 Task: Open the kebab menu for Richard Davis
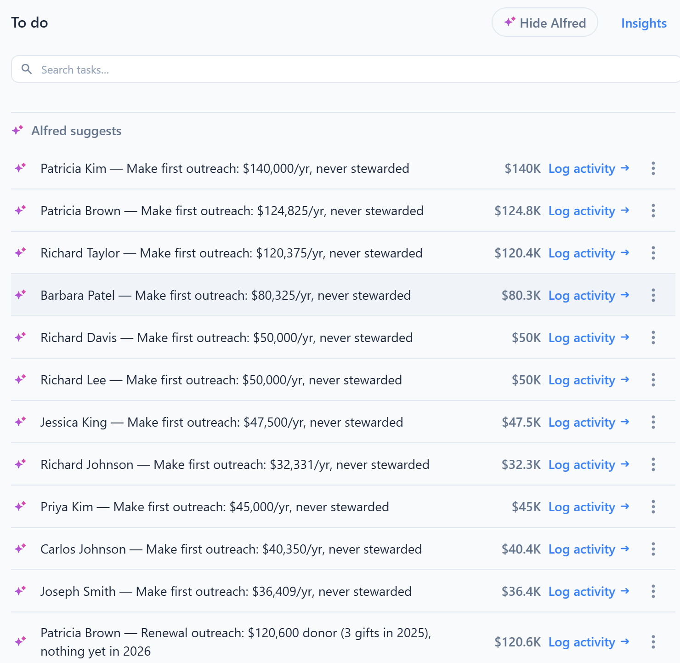(653, 337)
